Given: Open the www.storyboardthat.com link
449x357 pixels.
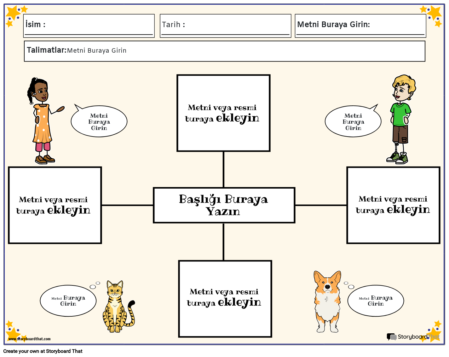Looking at the screenshot, I should tap(29, 339).
